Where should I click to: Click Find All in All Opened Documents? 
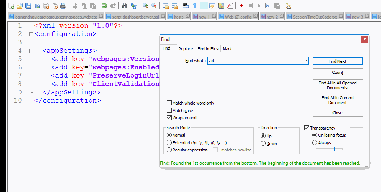[x=338, y=85]
